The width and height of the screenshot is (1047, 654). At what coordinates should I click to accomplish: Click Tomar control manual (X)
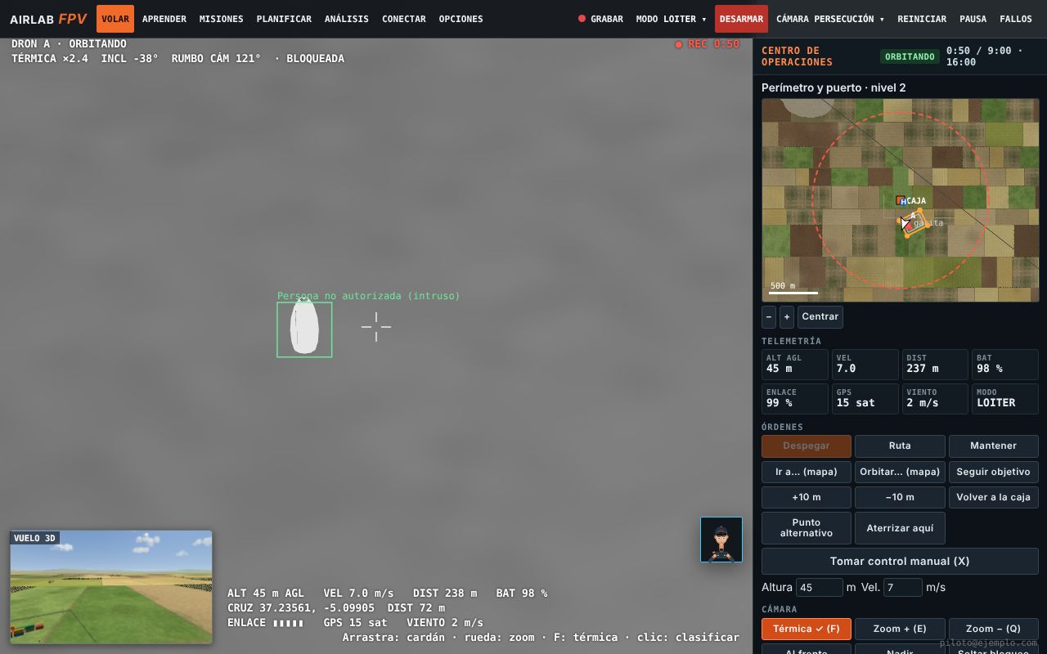coord(900,562)
